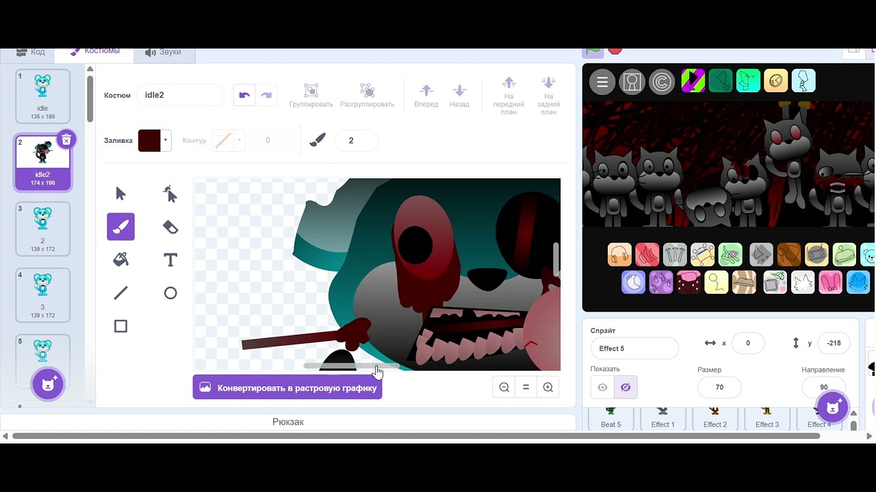Click the Группировать button

[311, 96]
